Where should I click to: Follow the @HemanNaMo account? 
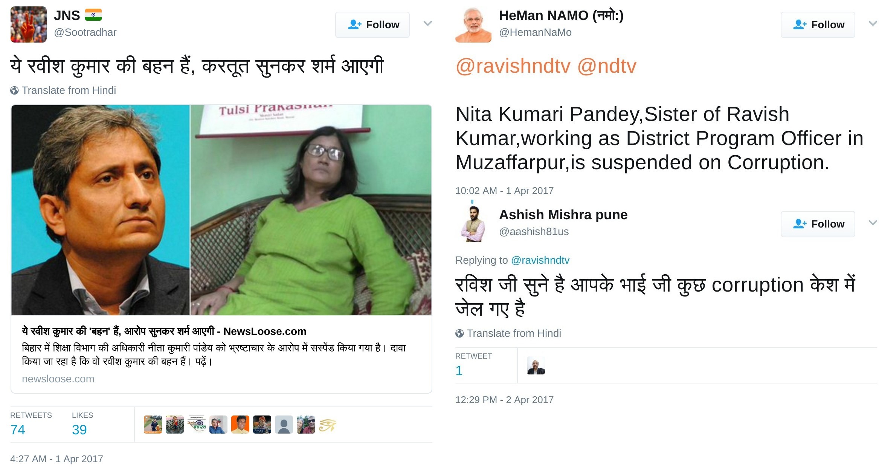818,25
